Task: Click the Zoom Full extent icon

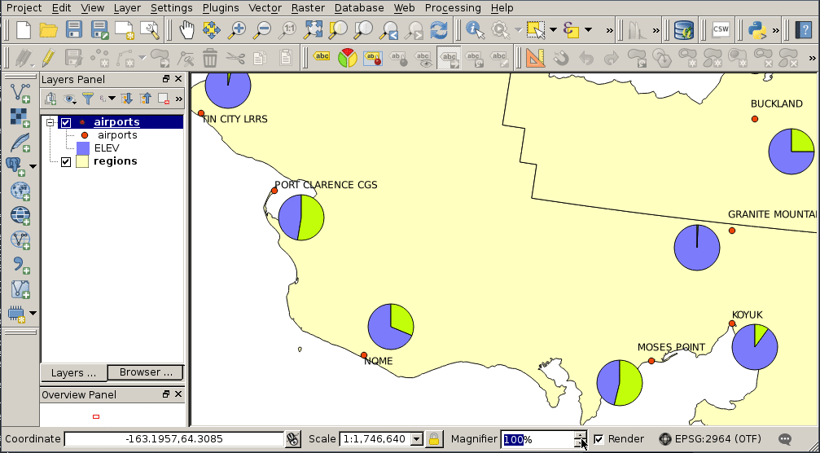Action: [x=313, y=31]
